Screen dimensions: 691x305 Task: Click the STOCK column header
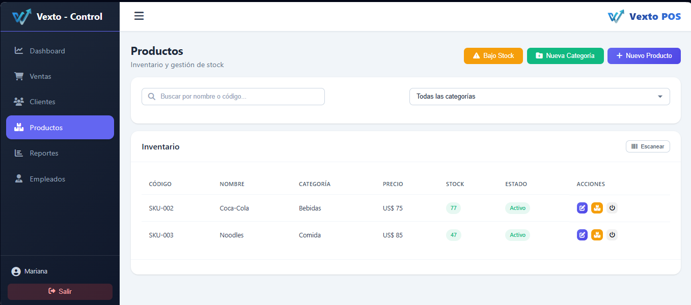[x=455, y=184]
